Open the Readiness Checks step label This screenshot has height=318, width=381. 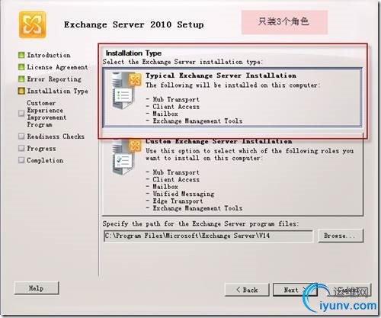coord(56,137)
